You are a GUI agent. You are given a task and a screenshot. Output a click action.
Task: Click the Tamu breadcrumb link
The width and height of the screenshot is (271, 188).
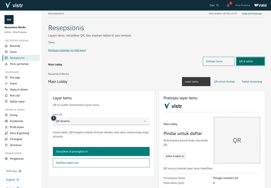tap(51, 42)
